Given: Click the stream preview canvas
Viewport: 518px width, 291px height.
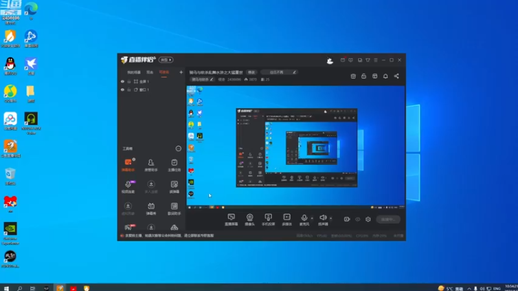Looking at the screenshot, I should click(296, 147).
